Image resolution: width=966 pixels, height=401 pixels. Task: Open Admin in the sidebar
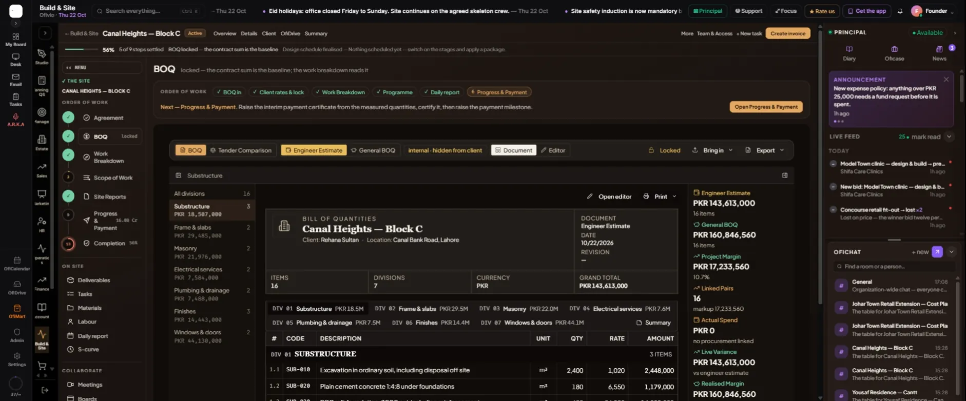point(17,335)
